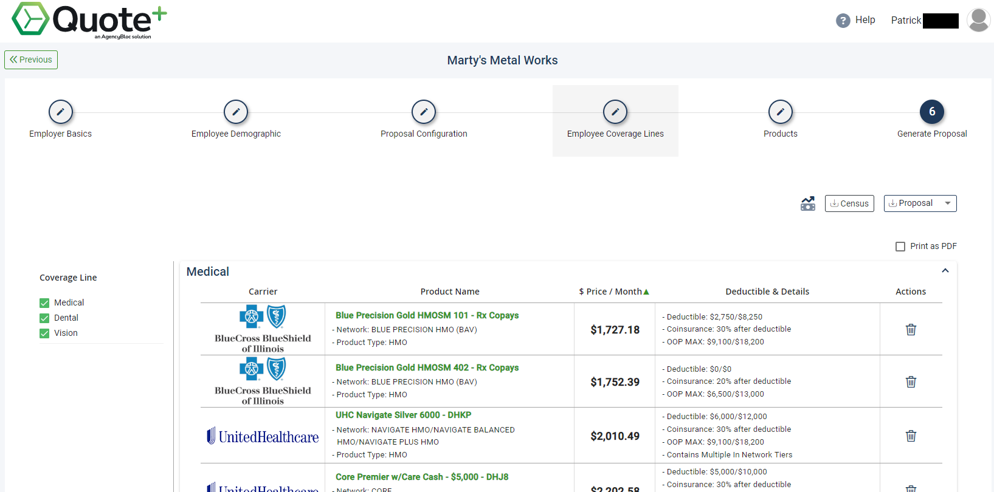The height and width of the screenshot is (492, 994).
Task: Click the $1,752.39 price cell
Action: tap(615, 382)
